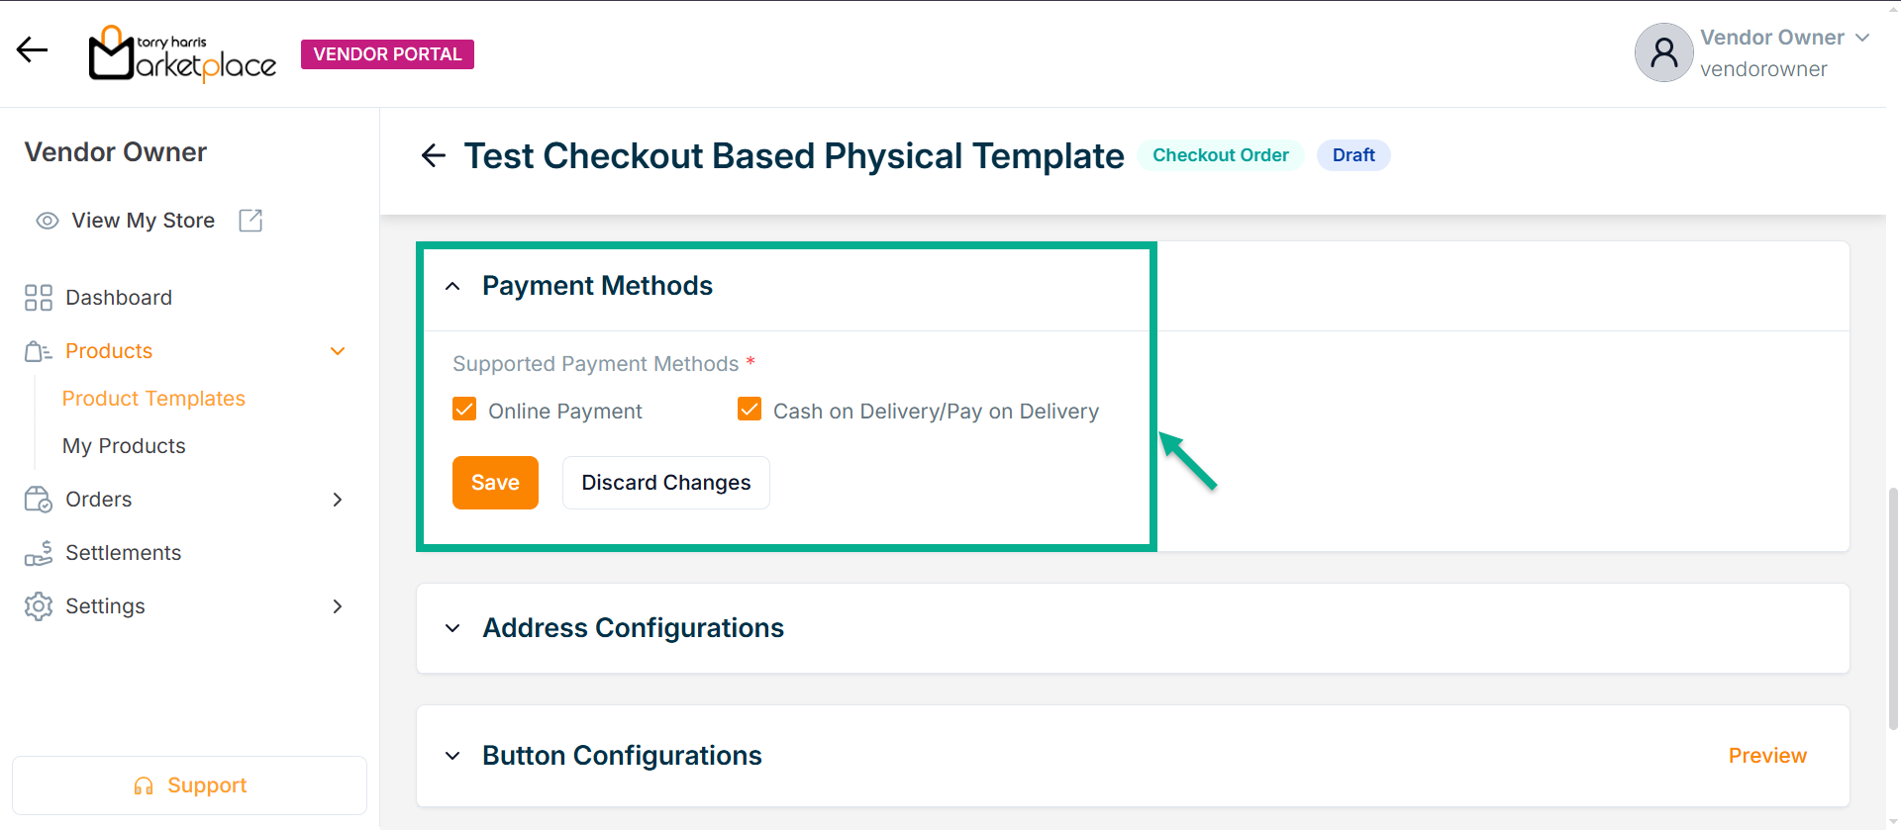Go to My Products in sidebar

coord(124,446)
